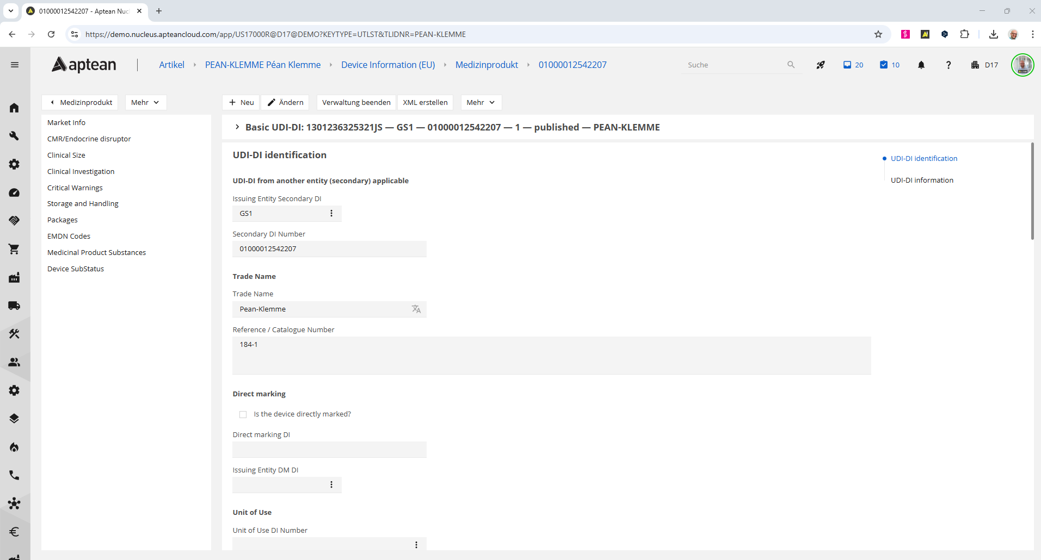
Task: Click the Ändern edit button
Action: (285, 102)
